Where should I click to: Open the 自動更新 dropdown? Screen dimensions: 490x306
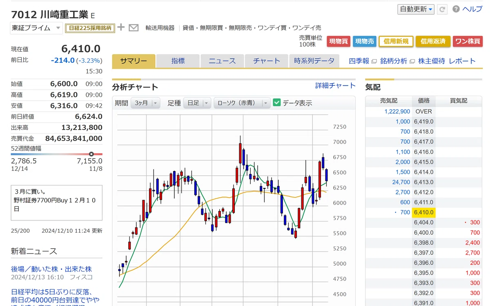416,9
